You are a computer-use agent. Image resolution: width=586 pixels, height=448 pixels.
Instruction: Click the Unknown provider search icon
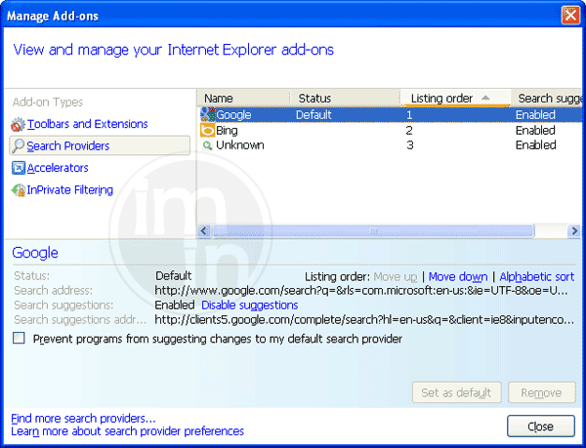pos(207,145)
